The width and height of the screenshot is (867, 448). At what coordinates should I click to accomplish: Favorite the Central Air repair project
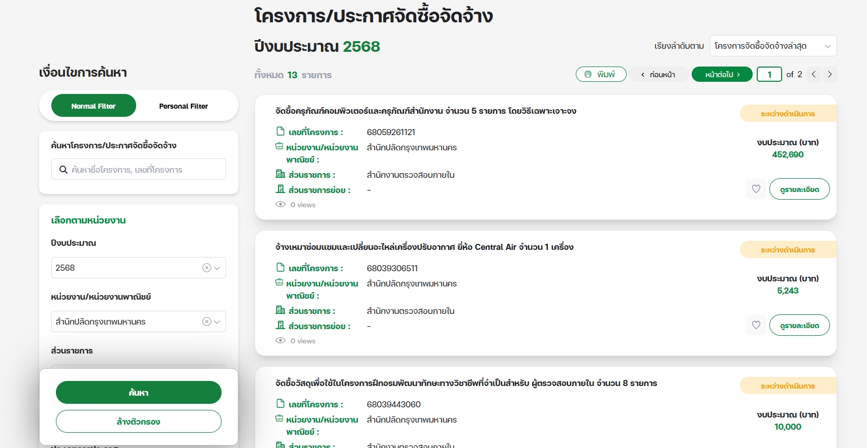[756, 325]
